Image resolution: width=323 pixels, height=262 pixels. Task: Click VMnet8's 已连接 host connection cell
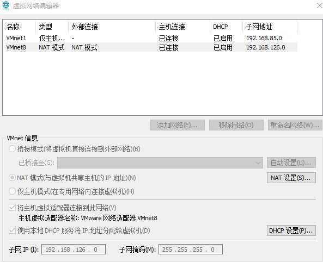(169, 47)
